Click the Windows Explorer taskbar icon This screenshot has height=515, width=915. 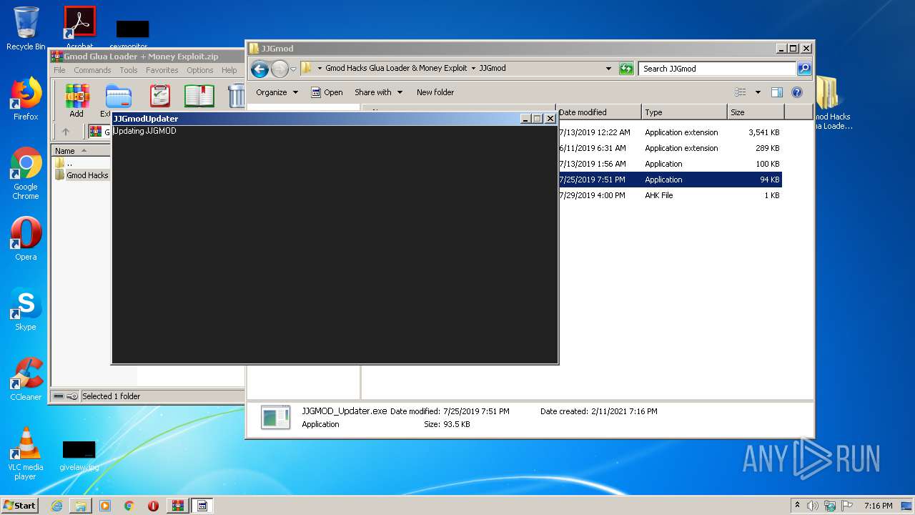[x=81, y=506]
